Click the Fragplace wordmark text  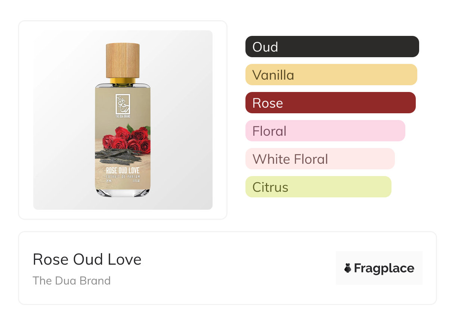(x=384, y=268)
